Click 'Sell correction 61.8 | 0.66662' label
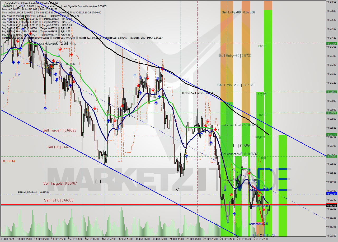The image size is (338, 242). point(240,154)
